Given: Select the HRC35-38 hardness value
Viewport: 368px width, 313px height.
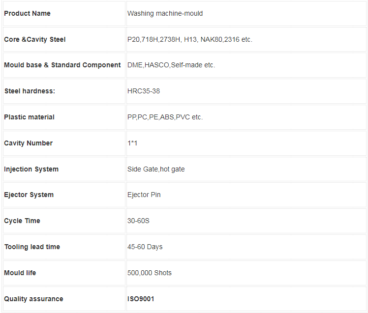Looking at the screenshot, I should click(x=144, y=91).
